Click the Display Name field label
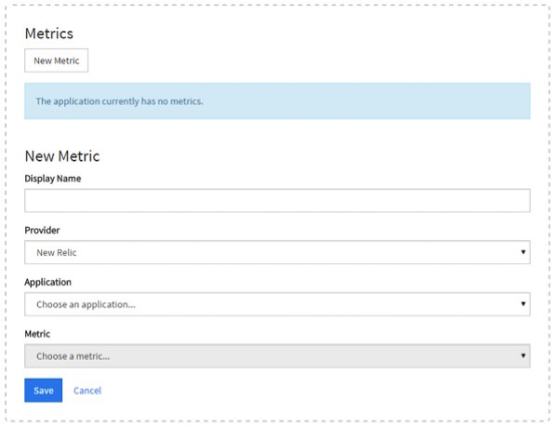Image resolution: width=558 pixels, height=427 pixels. pos(52,179)
